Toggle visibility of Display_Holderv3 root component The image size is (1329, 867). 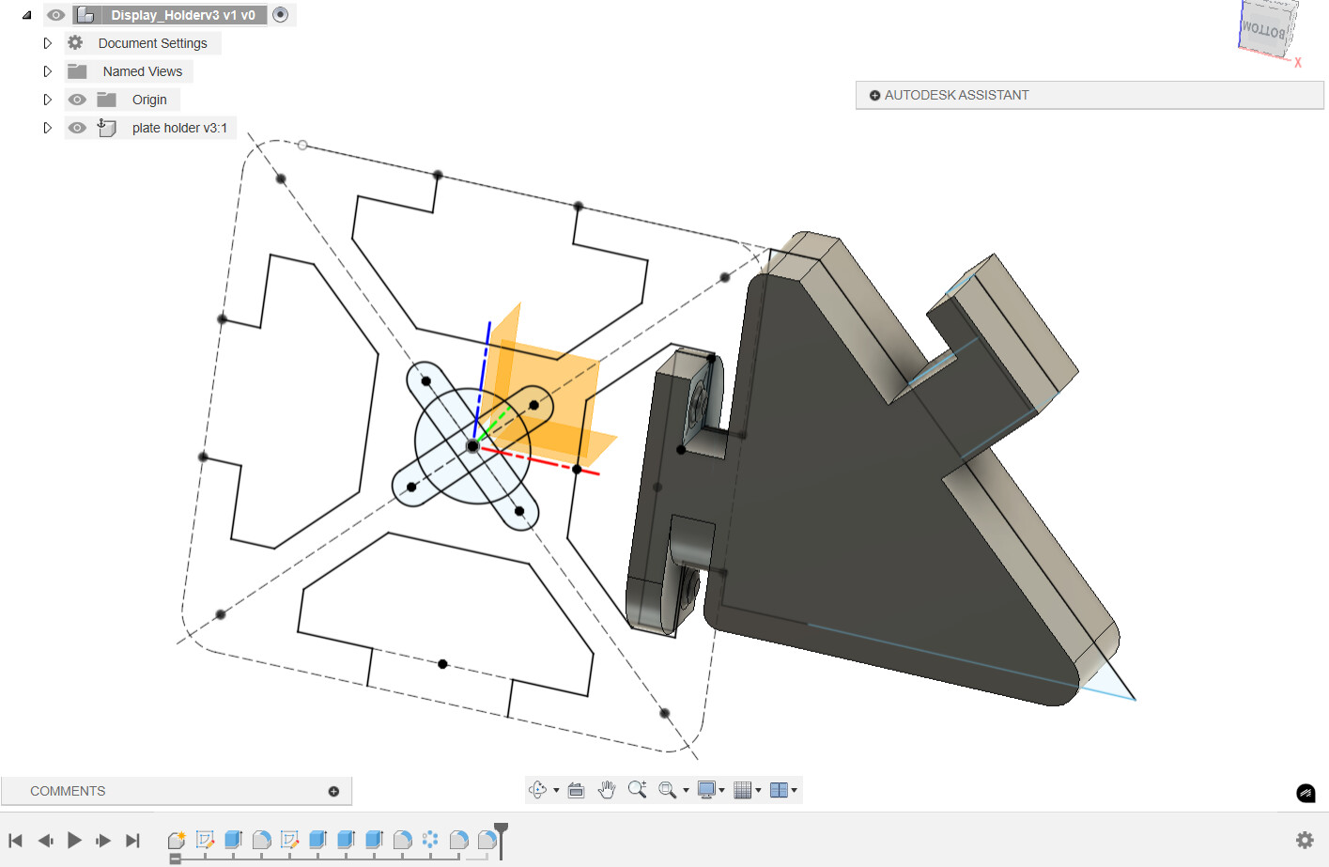[56, 15]
